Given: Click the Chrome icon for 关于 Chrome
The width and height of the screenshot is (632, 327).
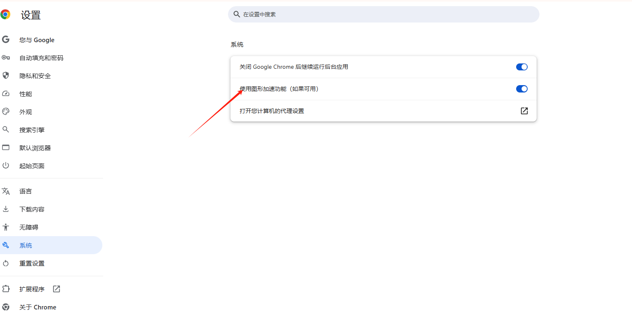Looking at the screenshot, I should (x=6, y=307).
